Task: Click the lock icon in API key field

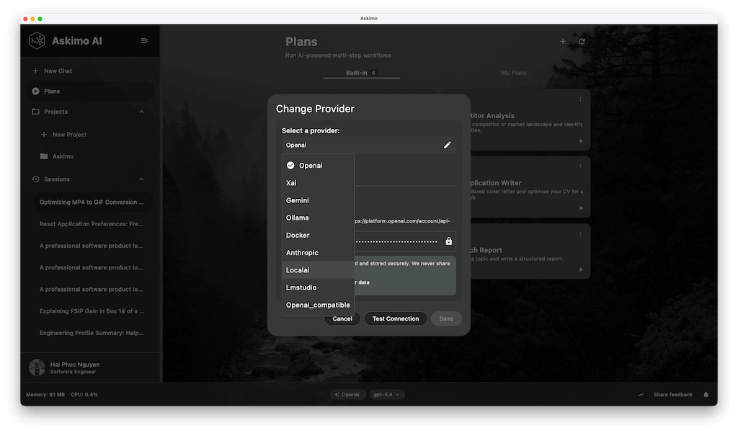Action: point(448,241)
